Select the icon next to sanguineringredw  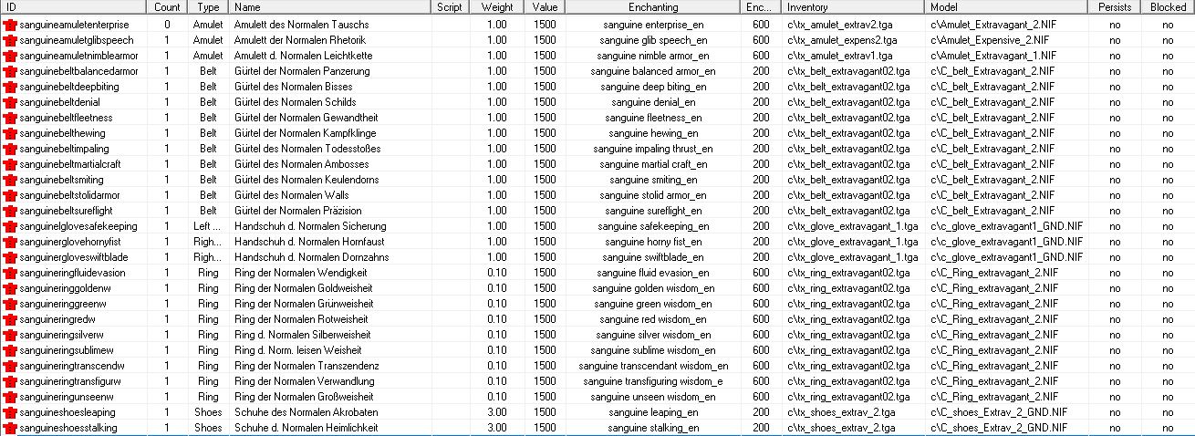[10, 319]
